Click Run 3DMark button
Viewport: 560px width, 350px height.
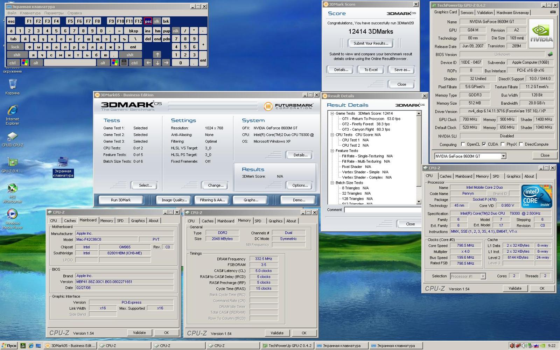[x=121, y=200]
